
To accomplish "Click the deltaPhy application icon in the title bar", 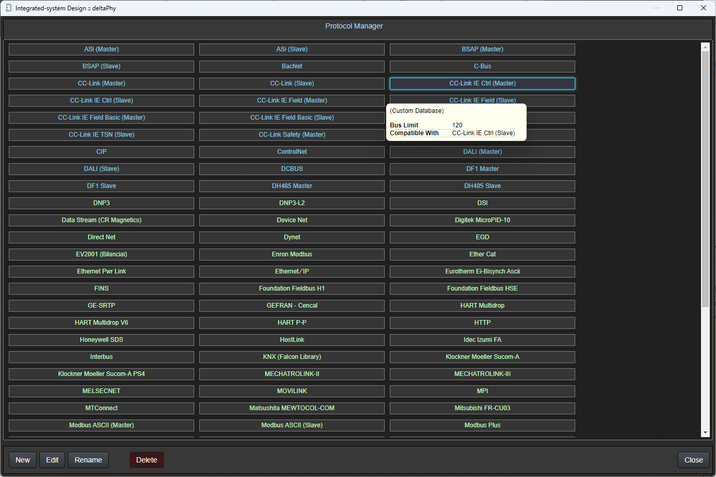I will point(7,8).
